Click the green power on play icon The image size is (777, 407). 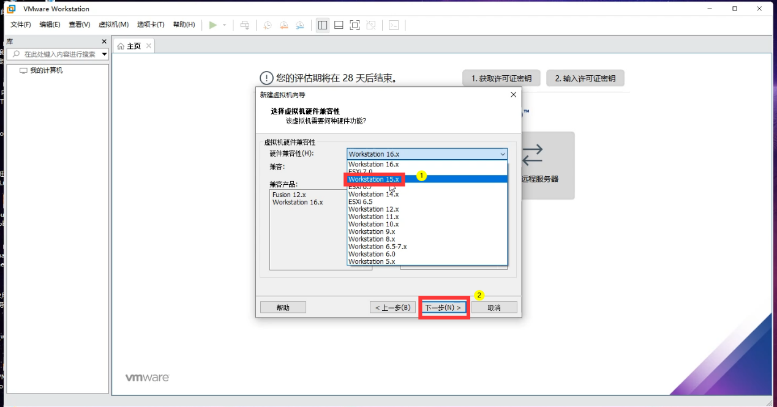click(x=212, y=25)
